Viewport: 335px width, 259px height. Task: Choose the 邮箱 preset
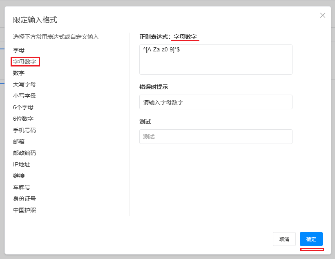(x=19, y=142)
